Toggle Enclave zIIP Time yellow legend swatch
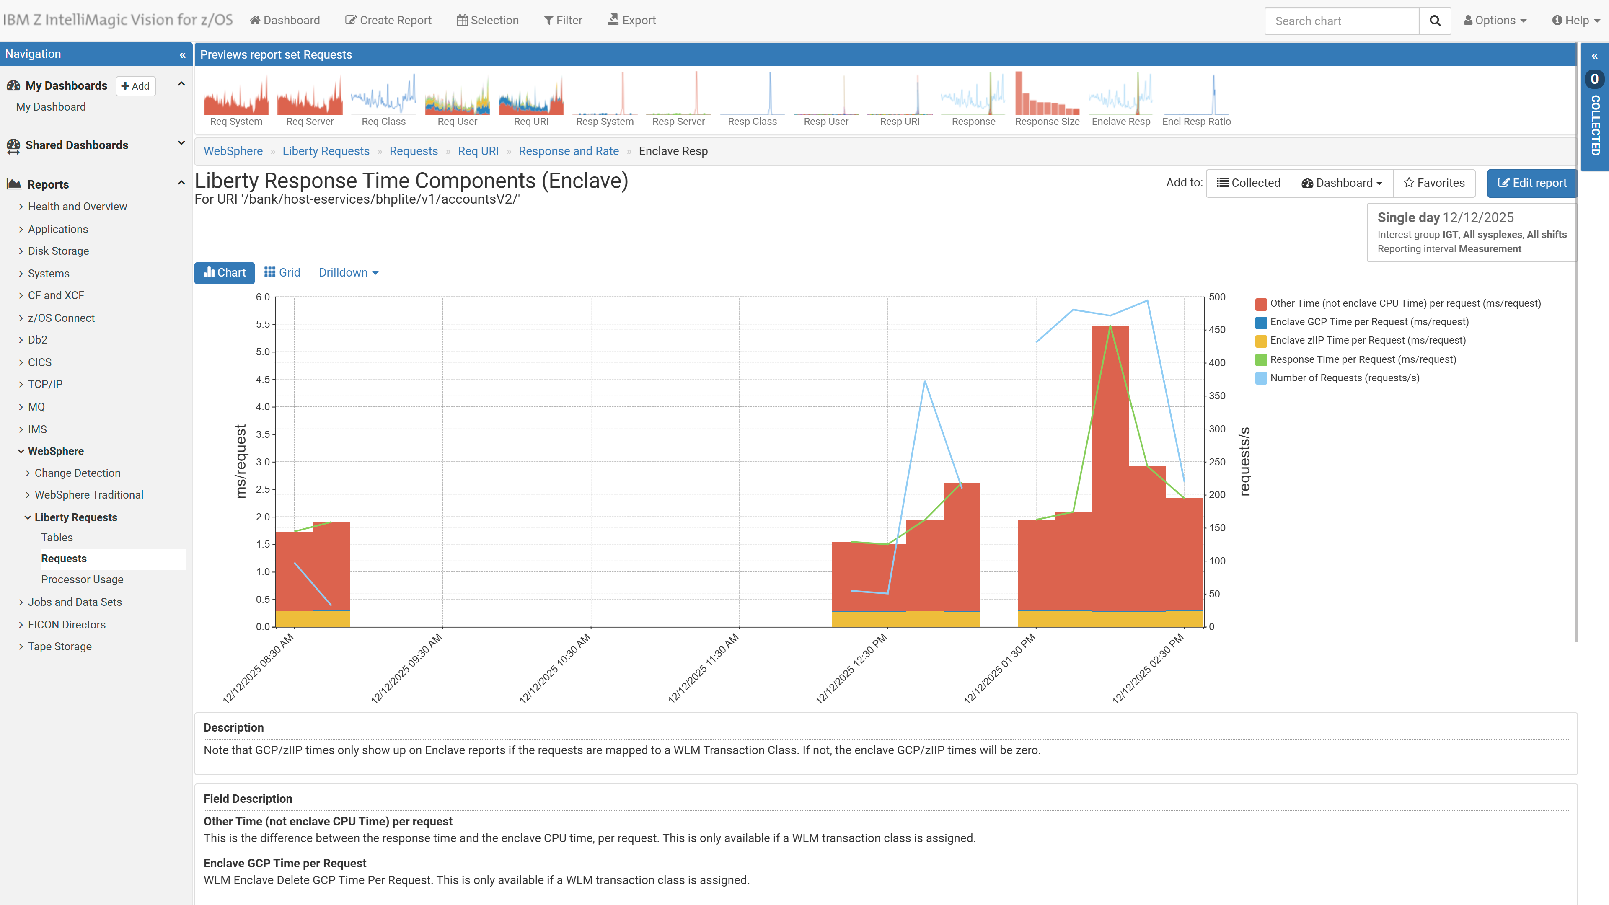Image resolution: width=1609 pixels, height=905 pixels. click(1260, 340)
